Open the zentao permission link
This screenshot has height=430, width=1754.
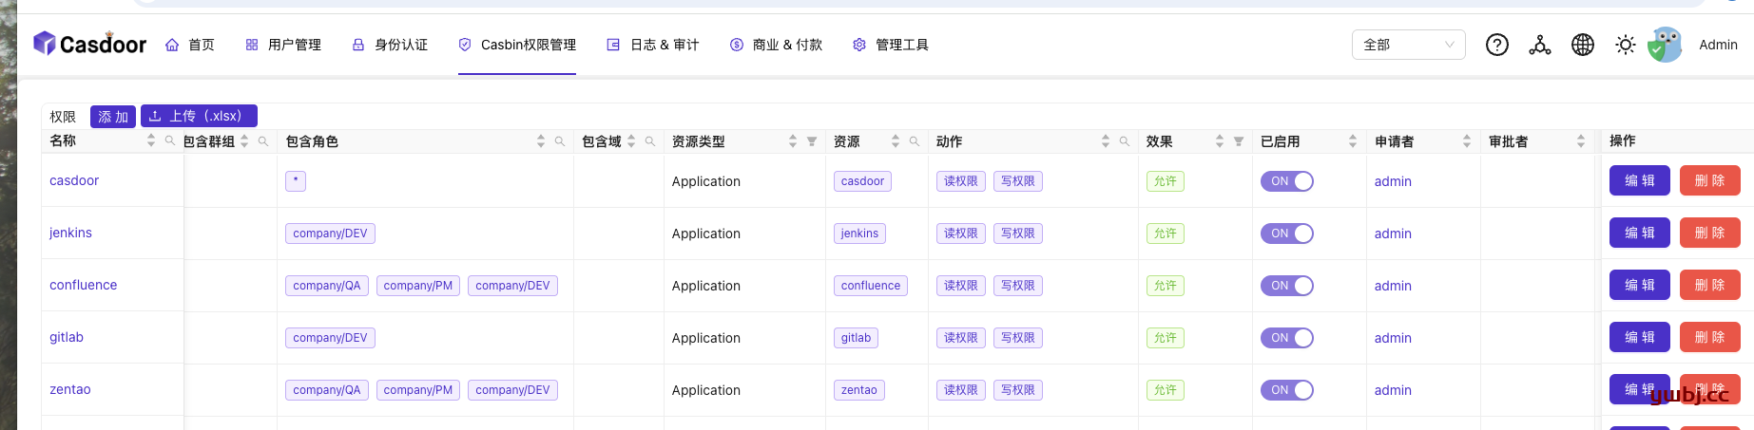click(70, 389)
